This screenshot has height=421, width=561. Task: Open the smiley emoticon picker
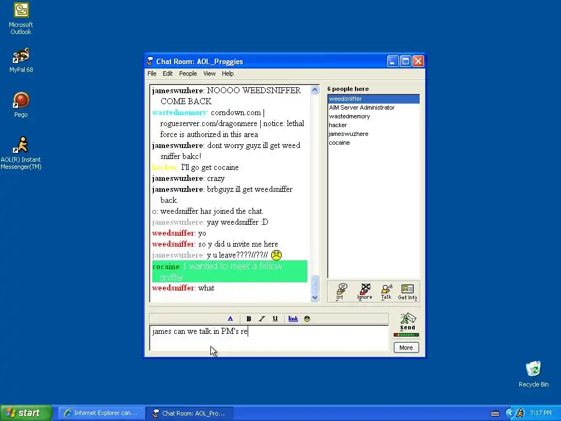click(307, 318)
